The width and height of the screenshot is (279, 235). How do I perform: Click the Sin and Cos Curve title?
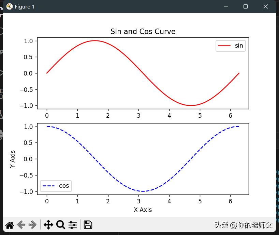pos(143,31)
